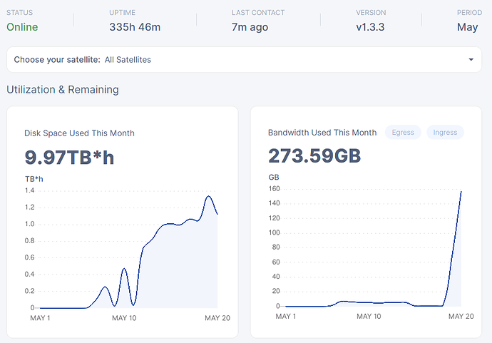Click the highest peak of disk space chart
Image resolution: width=492 pixels, height=343 pixels.
pos(208,196)
